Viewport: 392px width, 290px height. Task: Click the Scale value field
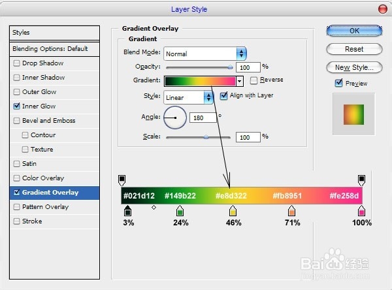click(x=248, y=137)
